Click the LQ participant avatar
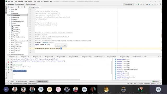This screenshot has height=94, width=167. point(84,89)
